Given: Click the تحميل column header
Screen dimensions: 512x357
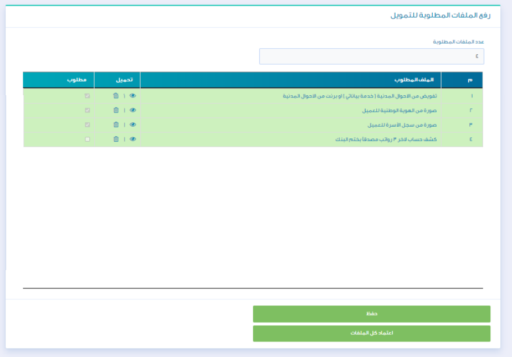Looking at the screenshot, I should [x=117, y=80].
